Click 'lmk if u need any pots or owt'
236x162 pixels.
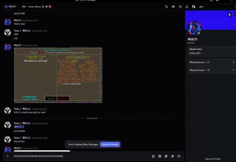(29, 112)
